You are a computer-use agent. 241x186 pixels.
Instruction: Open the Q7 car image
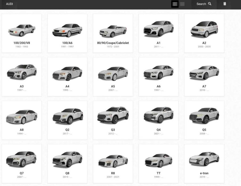[21, 159]
